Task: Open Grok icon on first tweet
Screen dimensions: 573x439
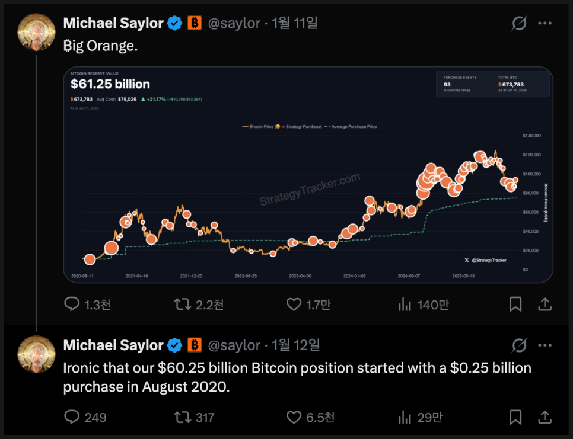Action: (519, 24)
